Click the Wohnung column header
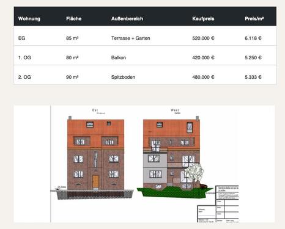Viewport: 285px width, 229px height. click(x=29, y=19)
